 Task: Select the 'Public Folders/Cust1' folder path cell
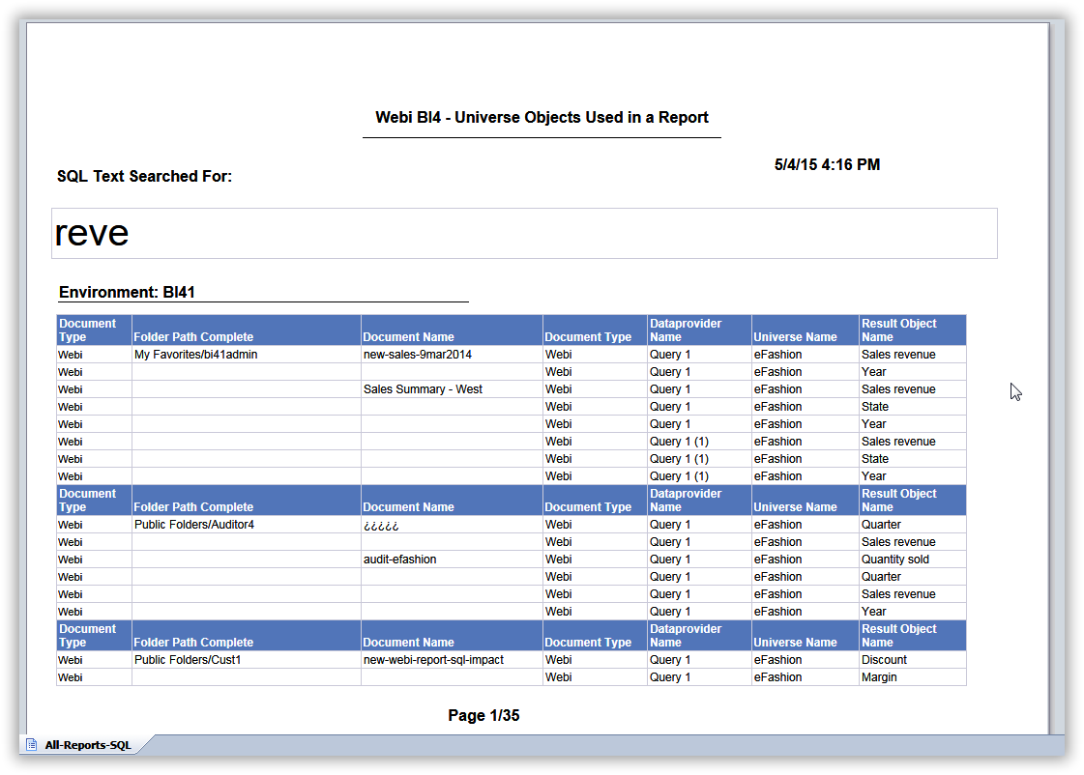[x=247, y=660]
